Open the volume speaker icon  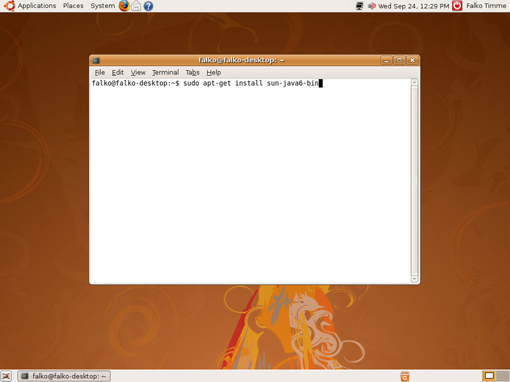(372, 6)
